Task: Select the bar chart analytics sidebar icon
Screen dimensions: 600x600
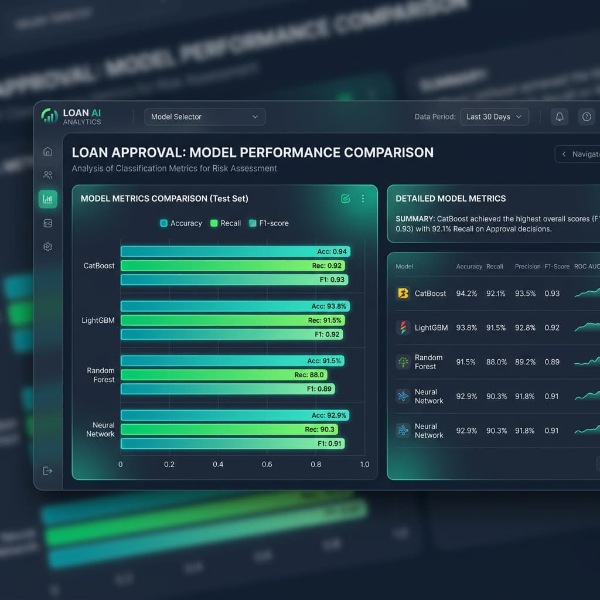Action: pyautogui.click(x=48, y=199)
